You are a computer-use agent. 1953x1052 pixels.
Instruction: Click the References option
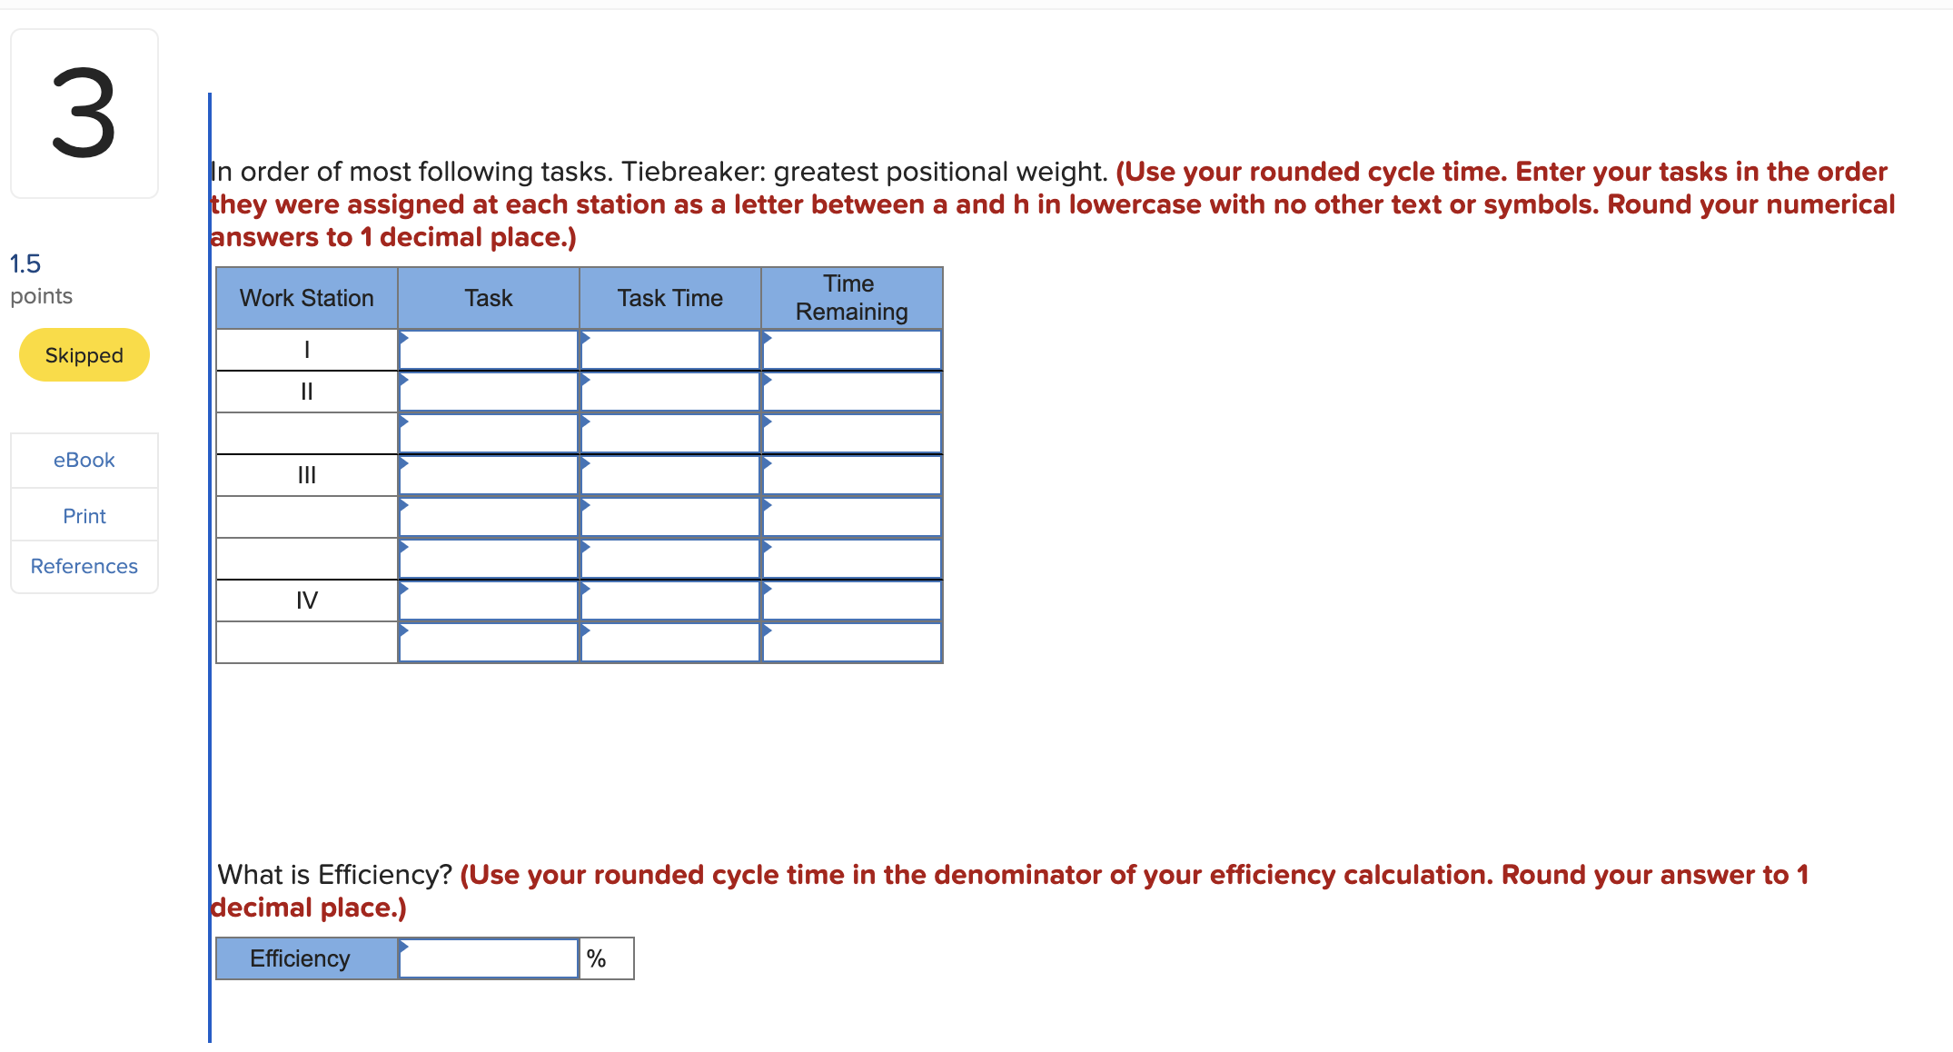(x=83, y=565)
